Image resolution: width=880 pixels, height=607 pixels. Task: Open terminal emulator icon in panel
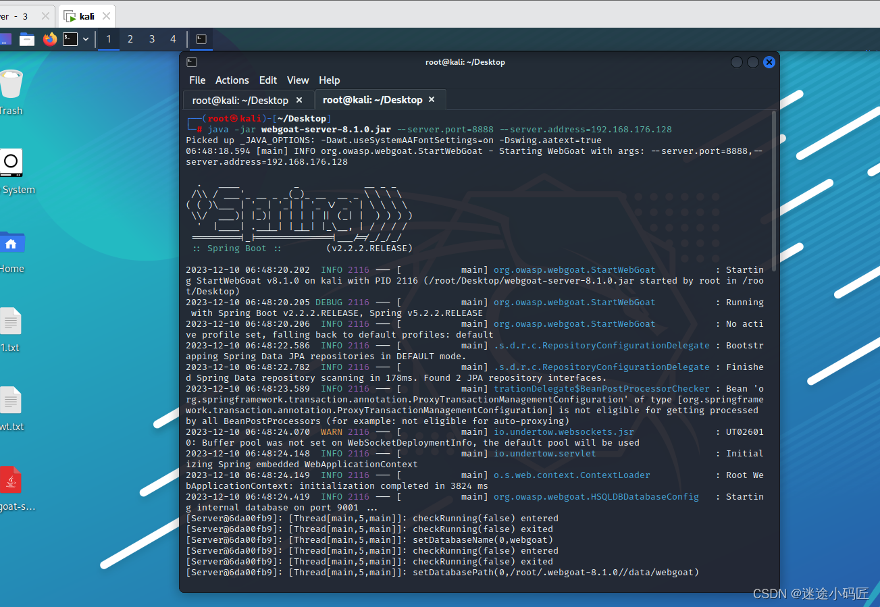point(70,39)
